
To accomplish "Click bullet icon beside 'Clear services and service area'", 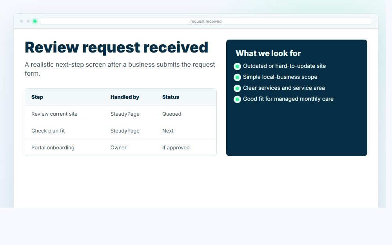I will tap(237, 88).
